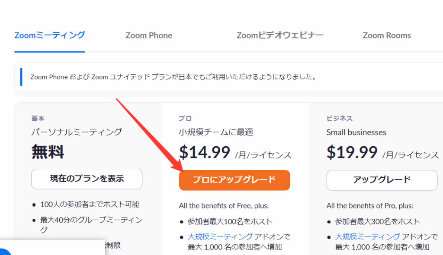Screen dimensions: 443x255
Task: Open 大規模ミーティング link in Pro plan
Action: tap(220, 236)
